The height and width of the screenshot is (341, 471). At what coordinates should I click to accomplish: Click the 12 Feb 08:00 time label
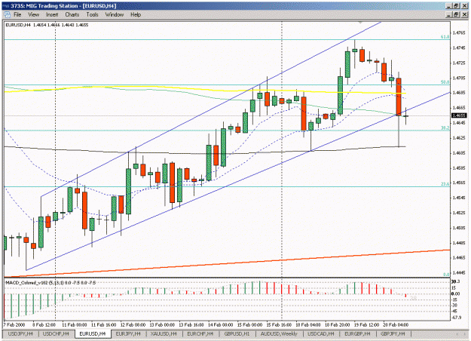(133, 324)
